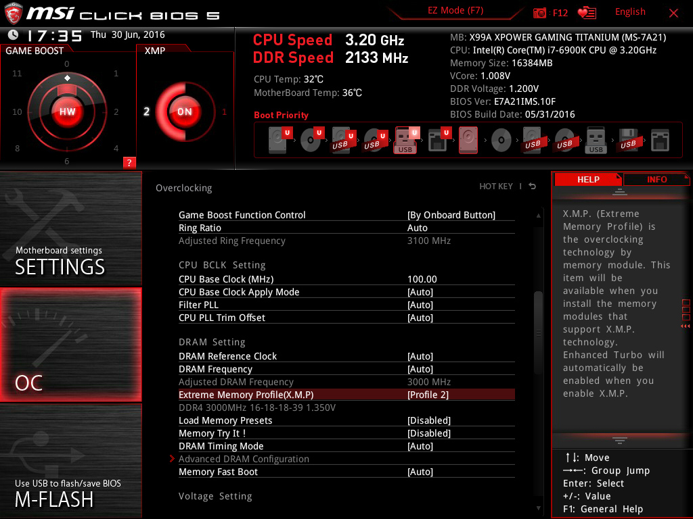Click the return arrow beside HOT KEY

click(533, 187)
